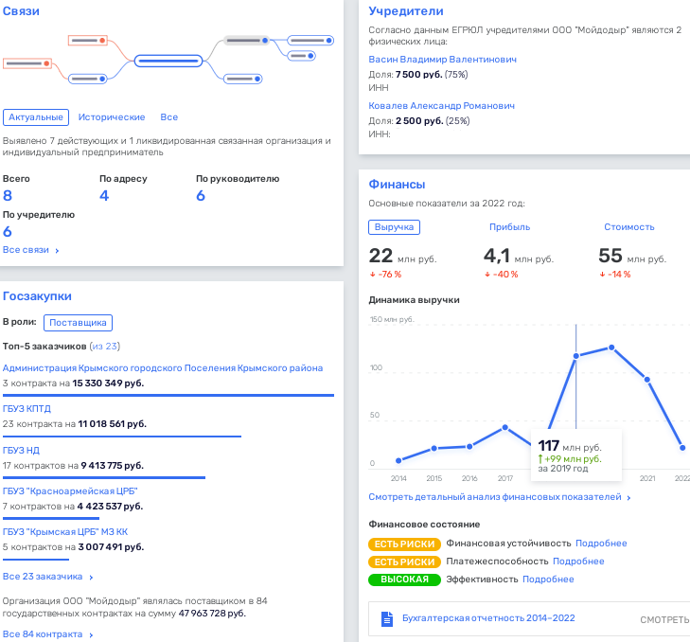Click the arrow after Все 84 контракта
The height and width of the screenshot is (642, 690).
pyautogui.click(x=91, y=635)
